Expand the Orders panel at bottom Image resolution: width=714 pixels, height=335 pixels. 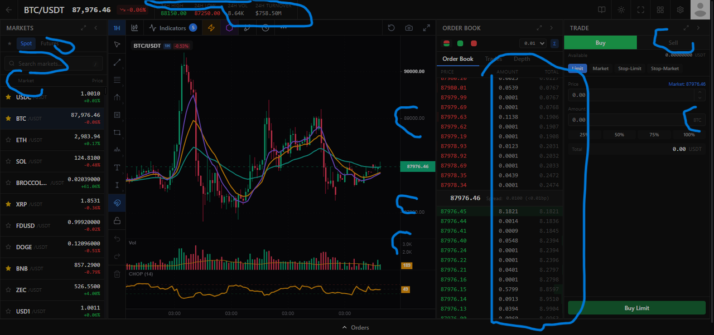coord(355,327)
